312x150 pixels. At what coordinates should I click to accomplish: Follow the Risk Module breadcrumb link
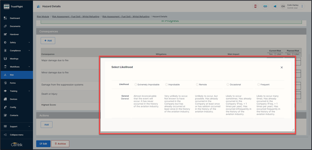pos(43,17)
